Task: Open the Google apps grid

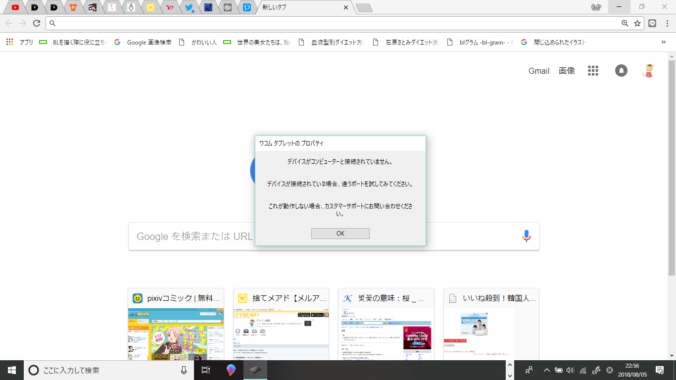Action: pyautogui.click(x=593, y=71)
